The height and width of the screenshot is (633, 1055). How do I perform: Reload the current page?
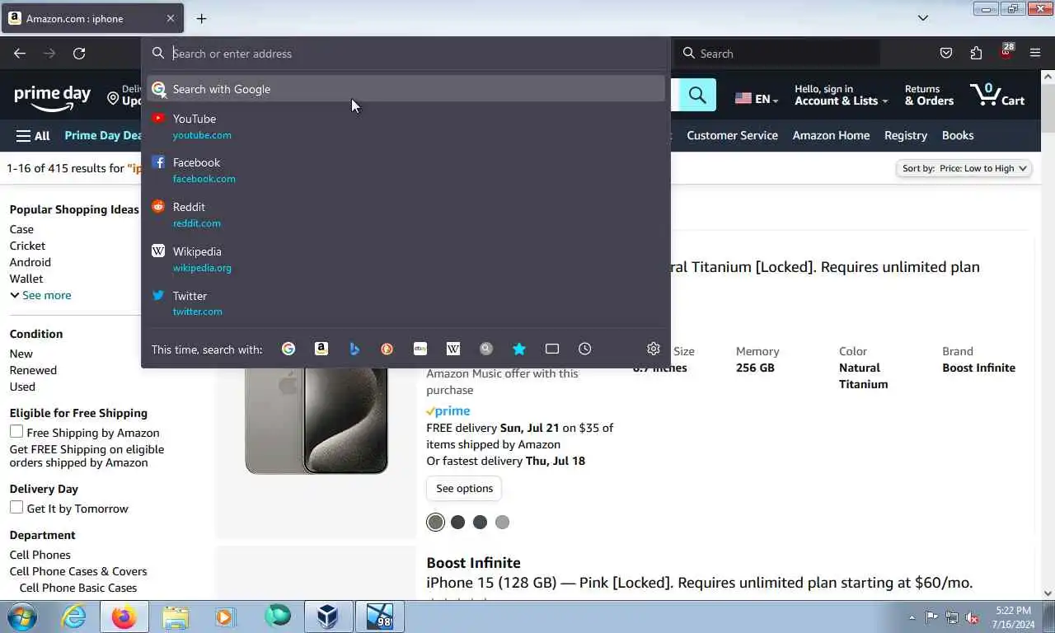[79, 53]
